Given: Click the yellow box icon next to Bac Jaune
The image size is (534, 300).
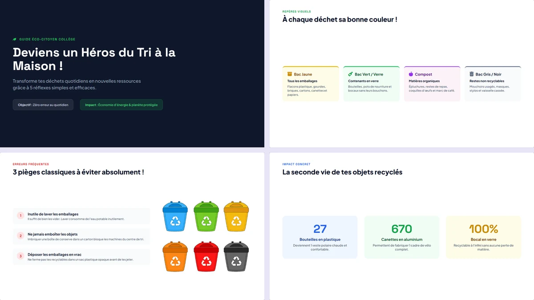Looking at the screenshot, I should point(290,74).
